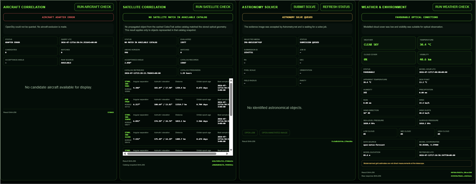Click the OPEN JOB button
Viewport: 476px width, 184px height.
tap(250, 133)
